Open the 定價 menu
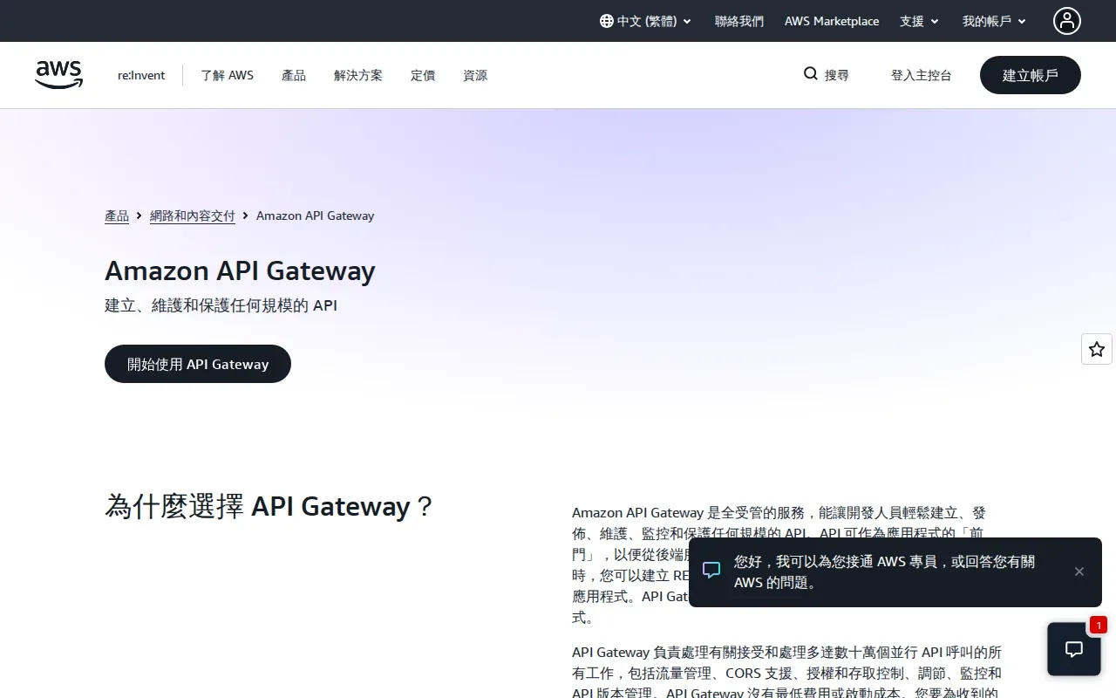 (x=423, y=75)
